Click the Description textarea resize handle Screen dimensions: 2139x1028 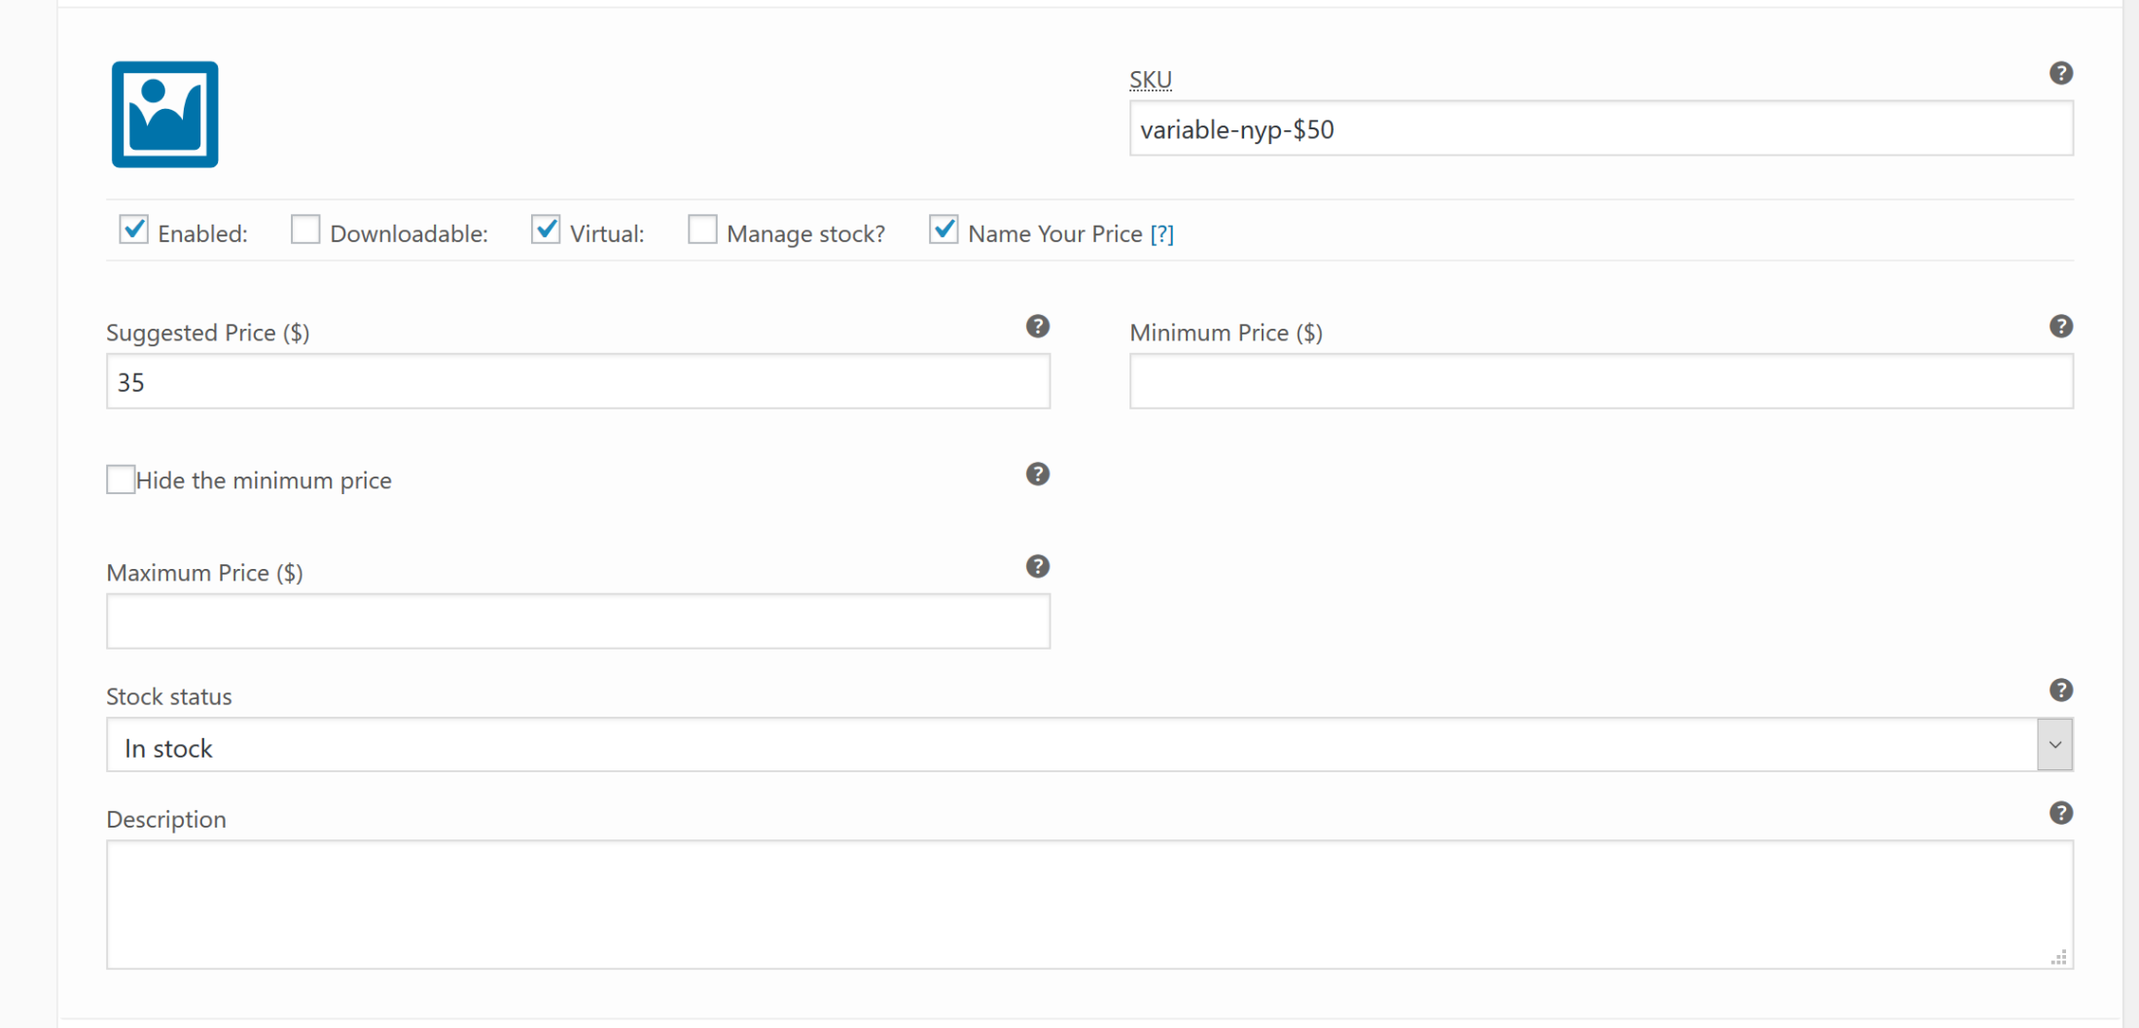tap(2058, 957)
